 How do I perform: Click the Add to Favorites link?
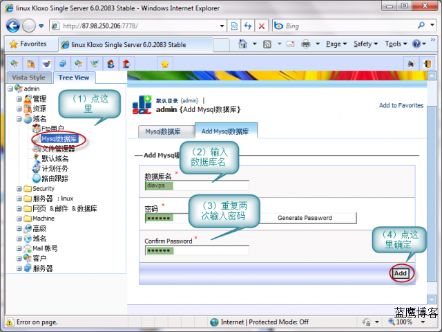(401, 105)
